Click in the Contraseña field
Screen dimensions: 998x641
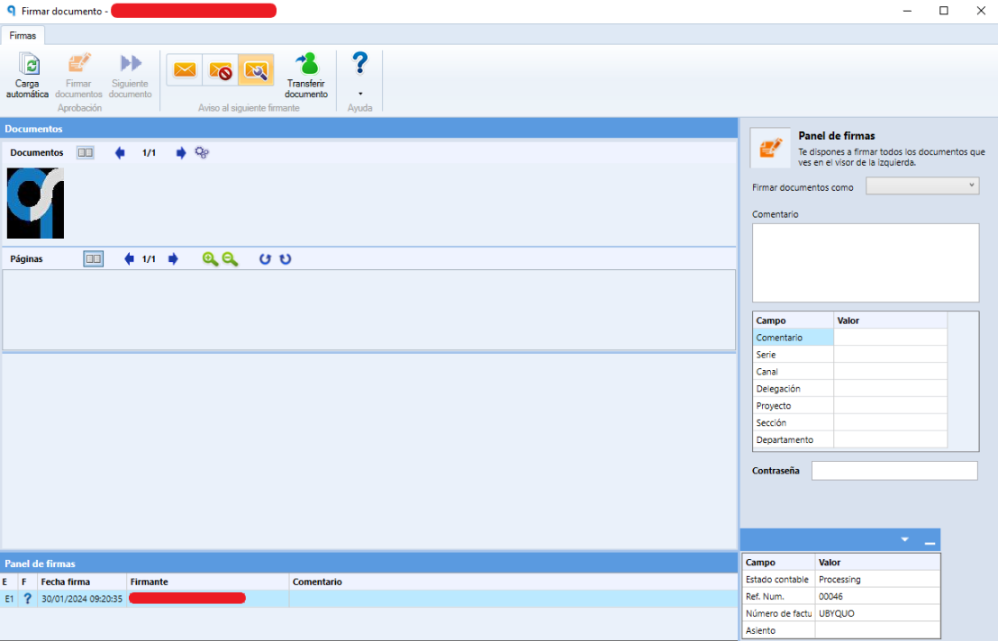(894, 471)
